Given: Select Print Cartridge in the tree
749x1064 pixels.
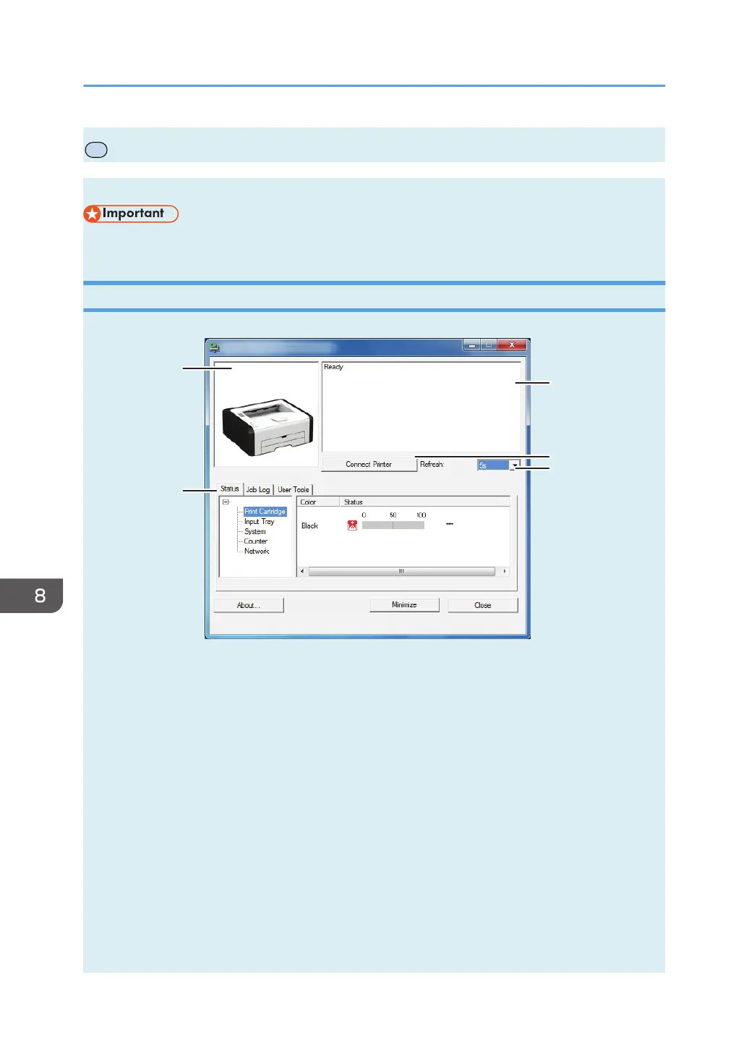Looking at the screenshot, I should [x=265, y=512].
